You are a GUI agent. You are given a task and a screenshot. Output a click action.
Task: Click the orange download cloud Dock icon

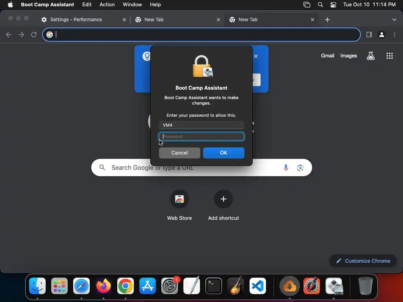(290, 286)
